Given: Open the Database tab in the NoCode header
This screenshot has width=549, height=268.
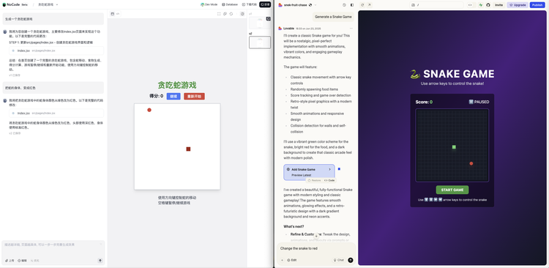Looking at the screenshot, I should coord(230,4).
